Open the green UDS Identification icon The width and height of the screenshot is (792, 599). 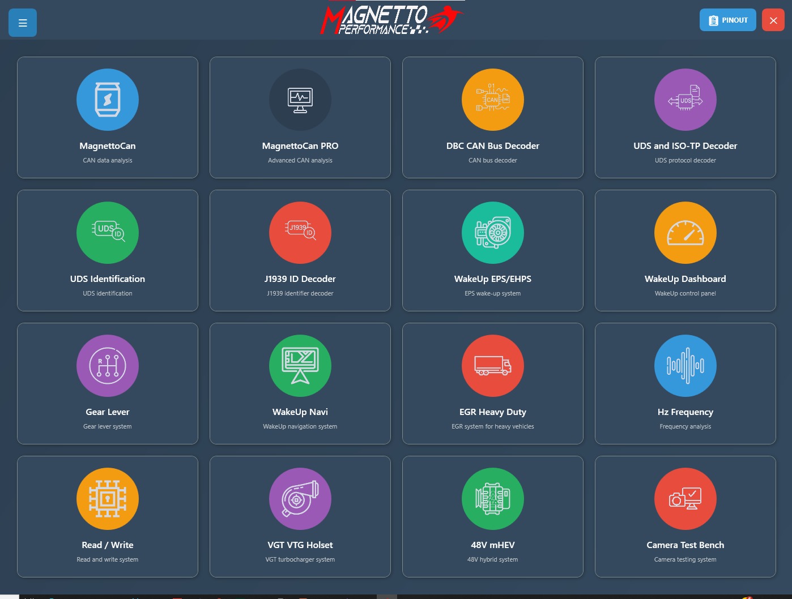(x=108, y=233)
